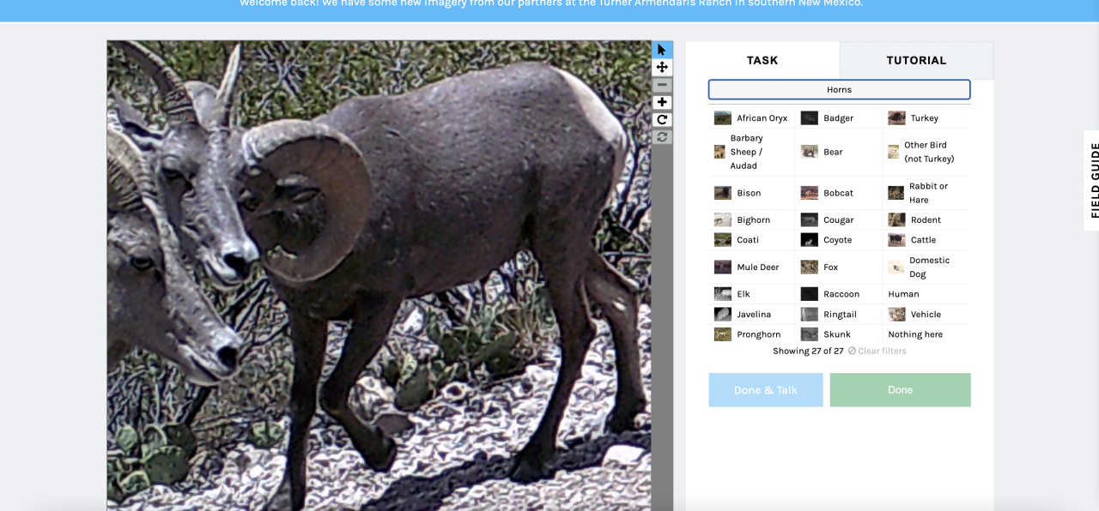Click the Done & Talk button
The image size is (1099, 511).
tap(765, 390)
